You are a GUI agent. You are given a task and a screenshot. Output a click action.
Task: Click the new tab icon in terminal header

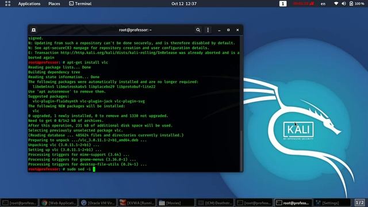pos(33,30)
